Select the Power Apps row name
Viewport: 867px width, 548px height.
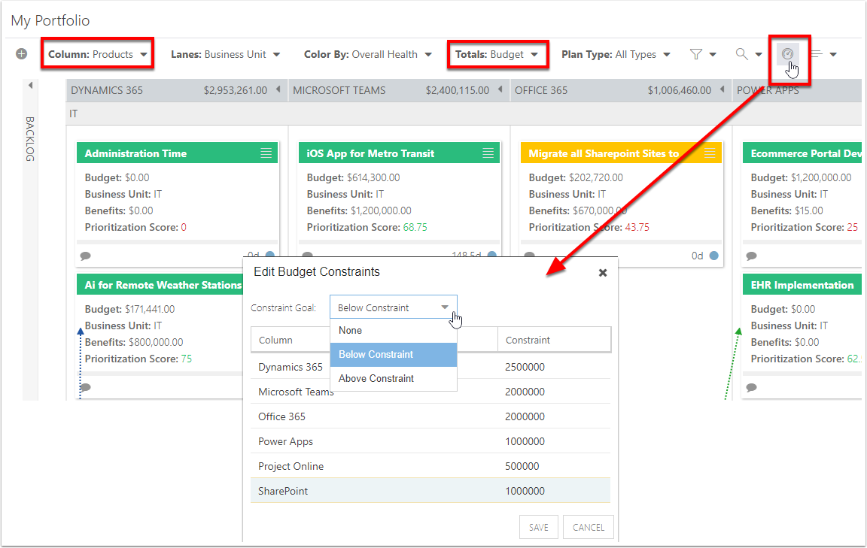click(285, 441)
